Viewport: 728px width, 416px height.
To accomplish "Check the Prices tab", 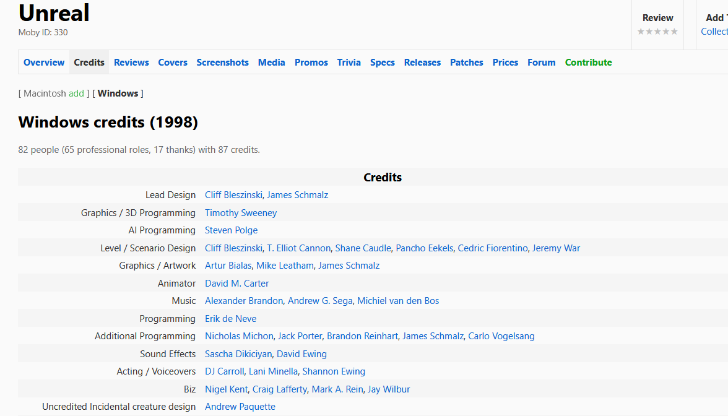I will (x=505, y=62).
